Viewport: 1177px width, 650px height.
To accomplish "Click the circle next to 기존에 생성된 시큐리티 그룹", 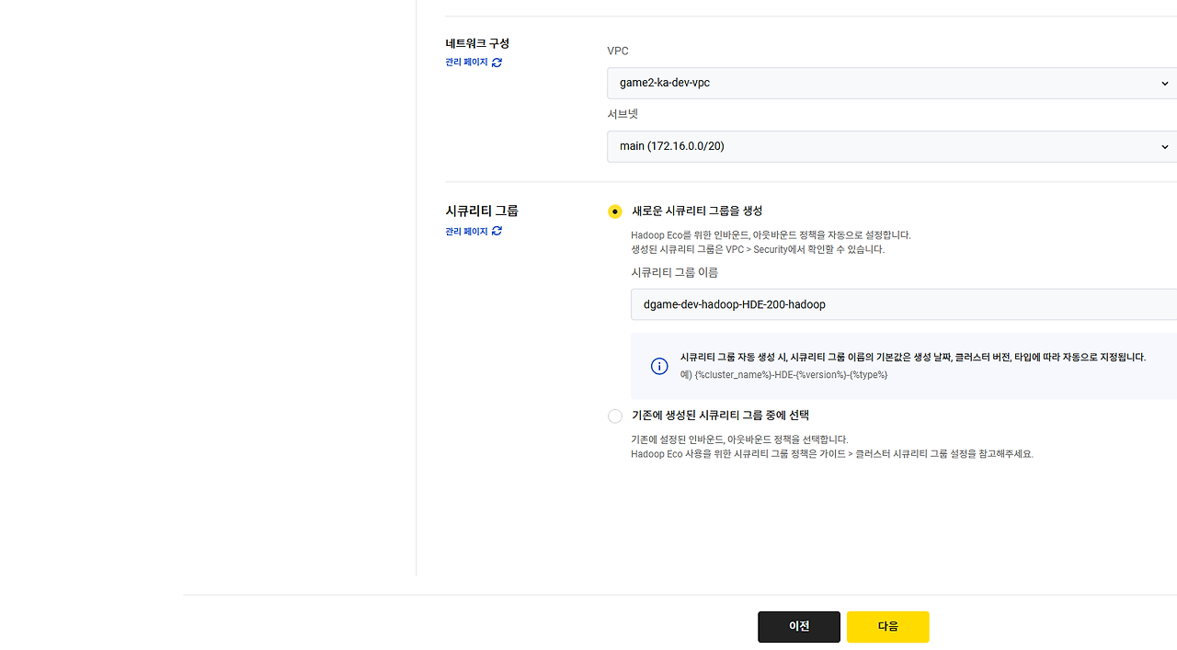I will (x=615, y=416).
